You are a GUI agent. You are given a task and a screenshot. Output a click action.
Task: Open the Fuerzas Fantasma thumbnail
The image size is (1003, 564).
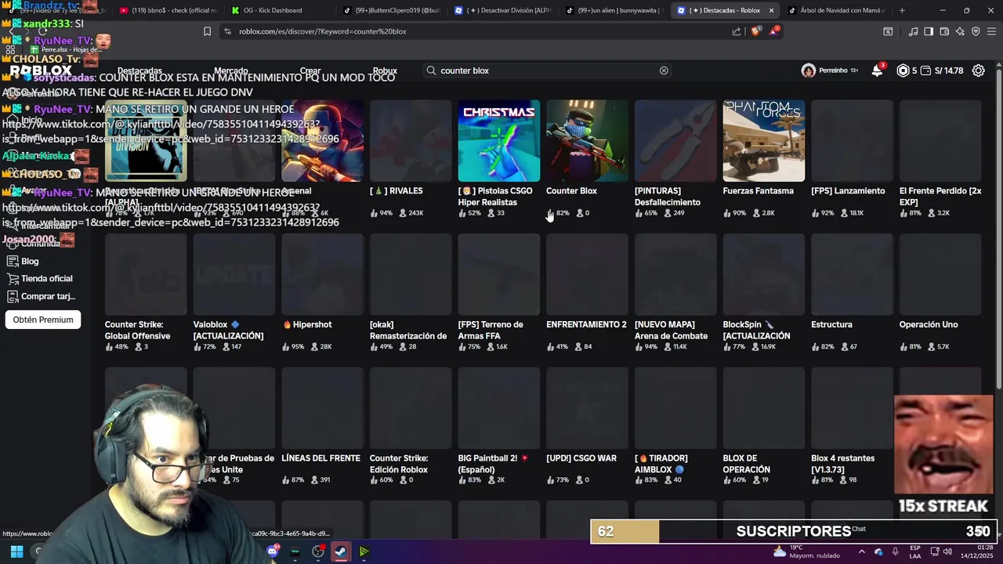tap(764, 141)
